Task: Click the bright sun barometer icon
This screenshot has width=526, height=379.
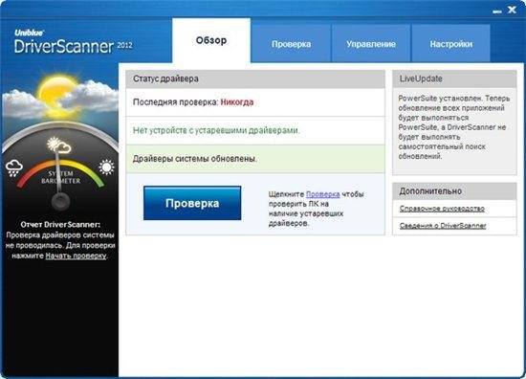Action: pyautogui.click(x=106, y=167)
